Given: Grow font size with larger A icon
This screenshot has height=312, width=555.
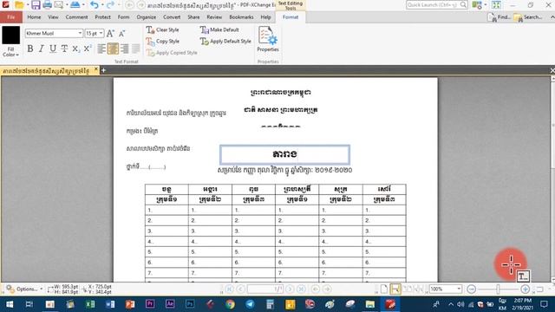Looking at the screenshot, I should tap(110, 33).
